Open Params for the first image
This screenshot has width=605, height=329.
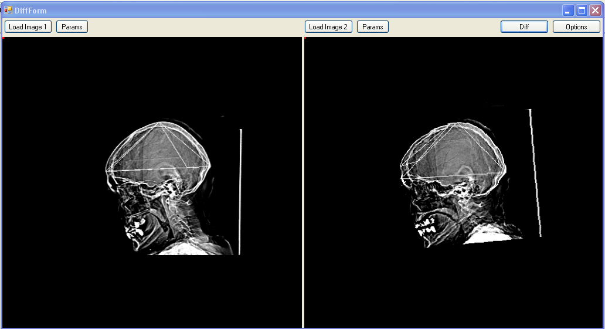(x=72, y=26)
